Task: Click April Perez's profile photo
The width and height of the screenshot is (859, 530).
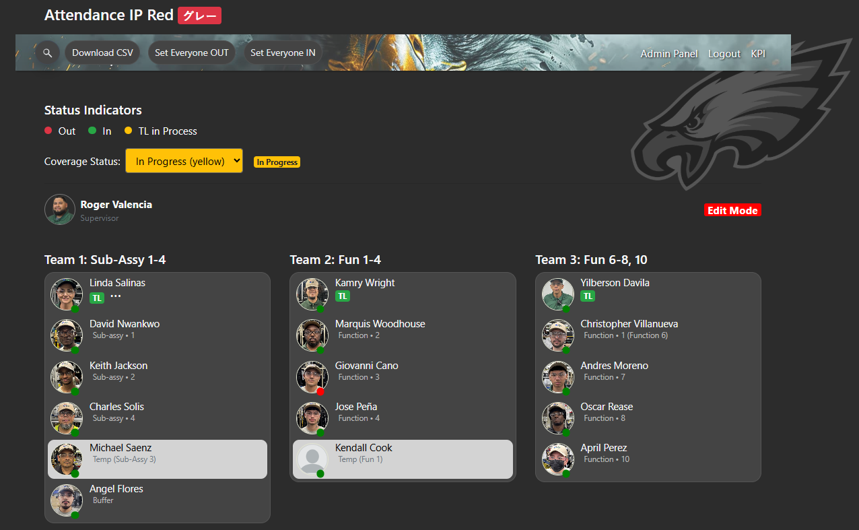Action: pyautogui.click(x=558, y=459)
